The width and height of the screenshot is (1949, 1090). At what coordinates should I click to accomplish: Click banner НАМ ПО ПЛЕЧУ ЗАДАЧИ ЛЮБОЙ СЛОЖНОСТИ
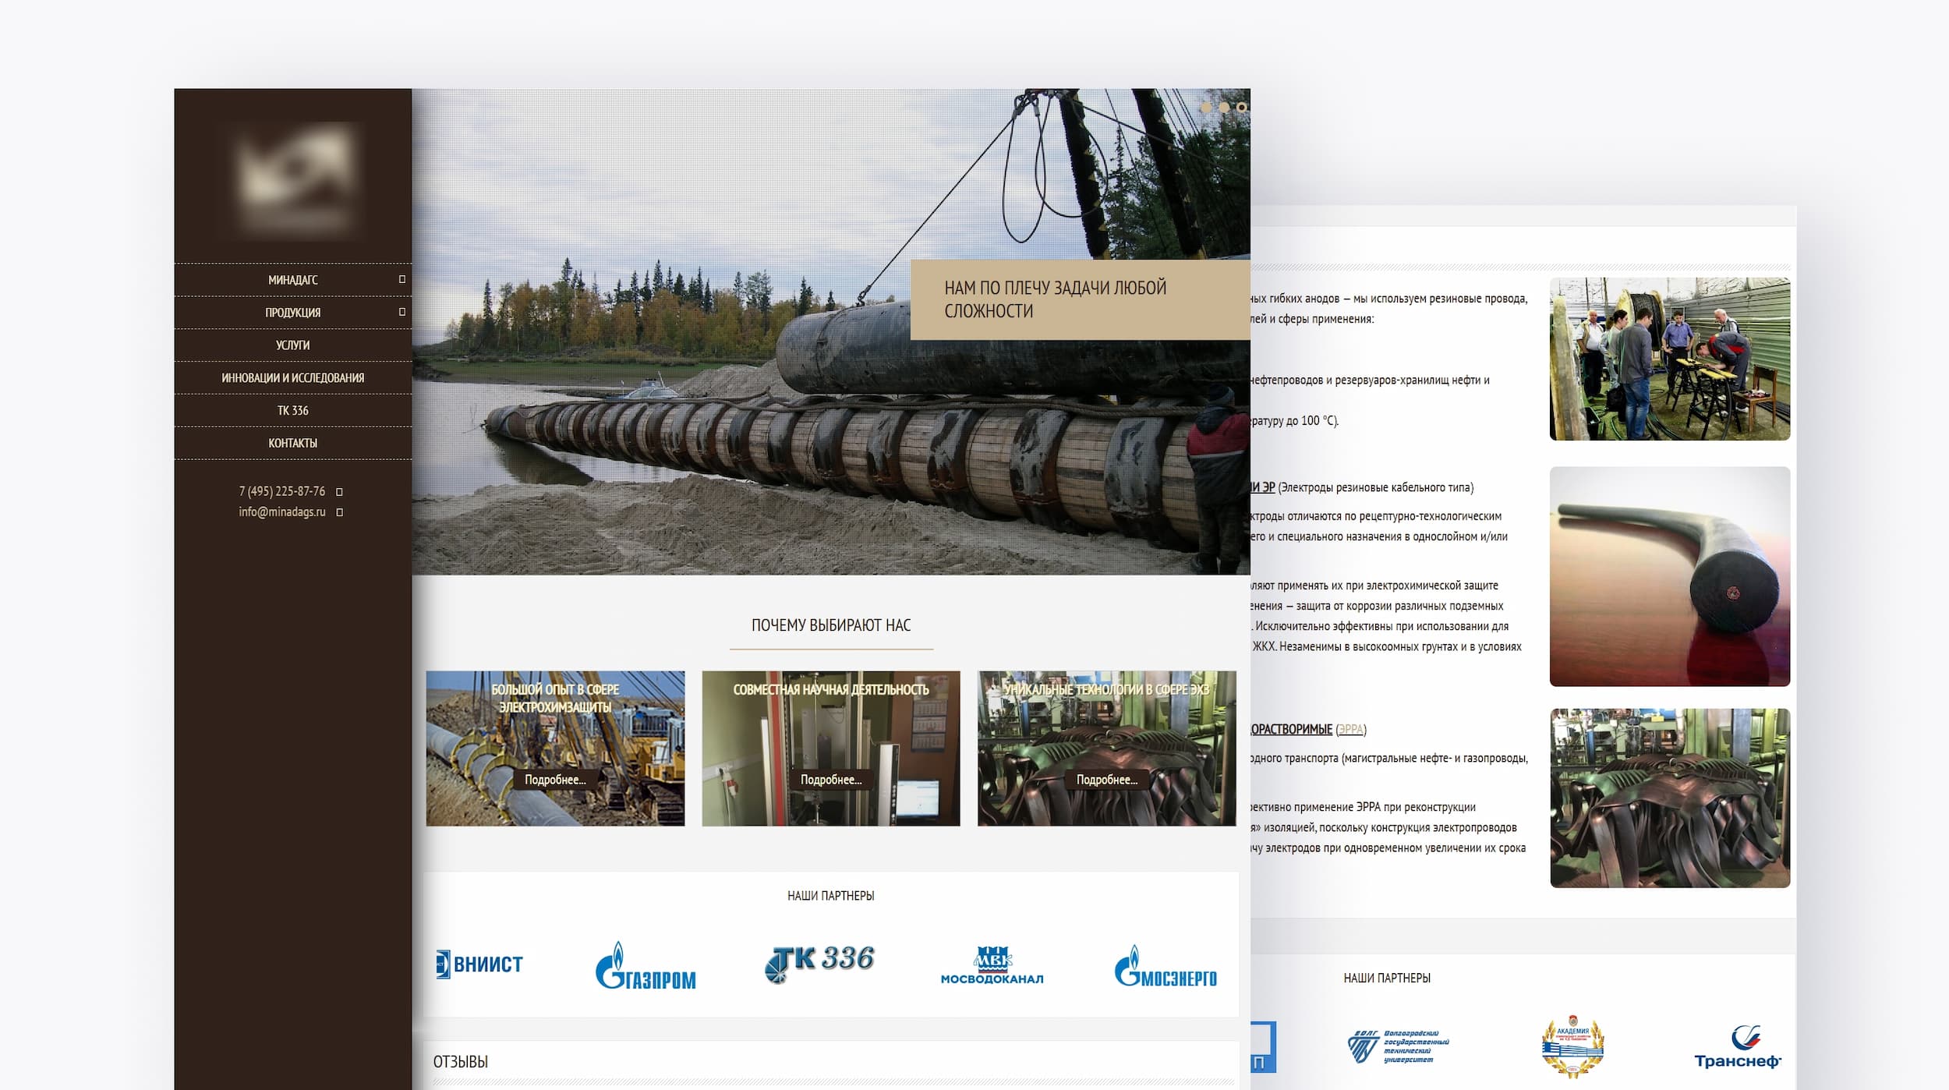(1080, 299)
